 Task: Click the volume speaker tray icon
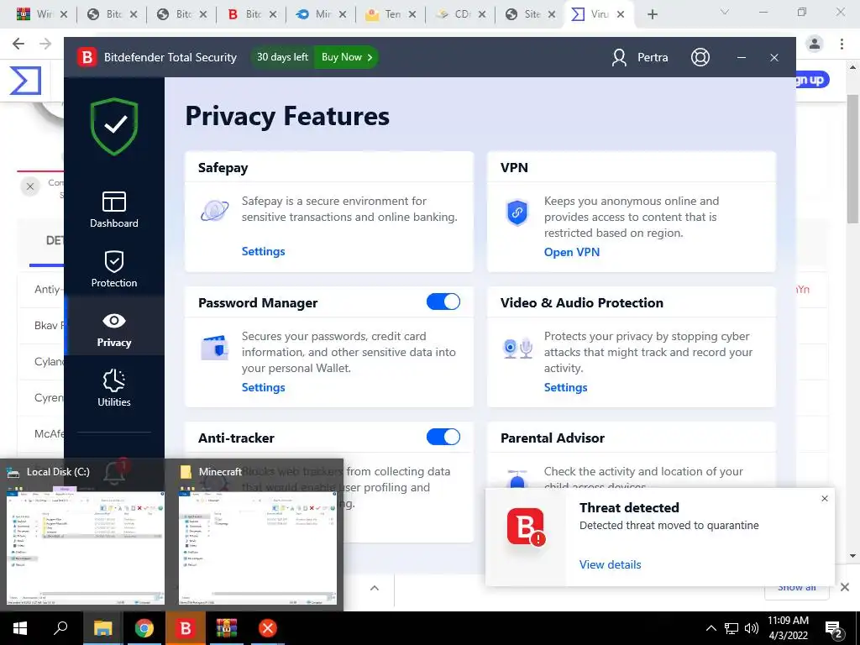[752, 628]
